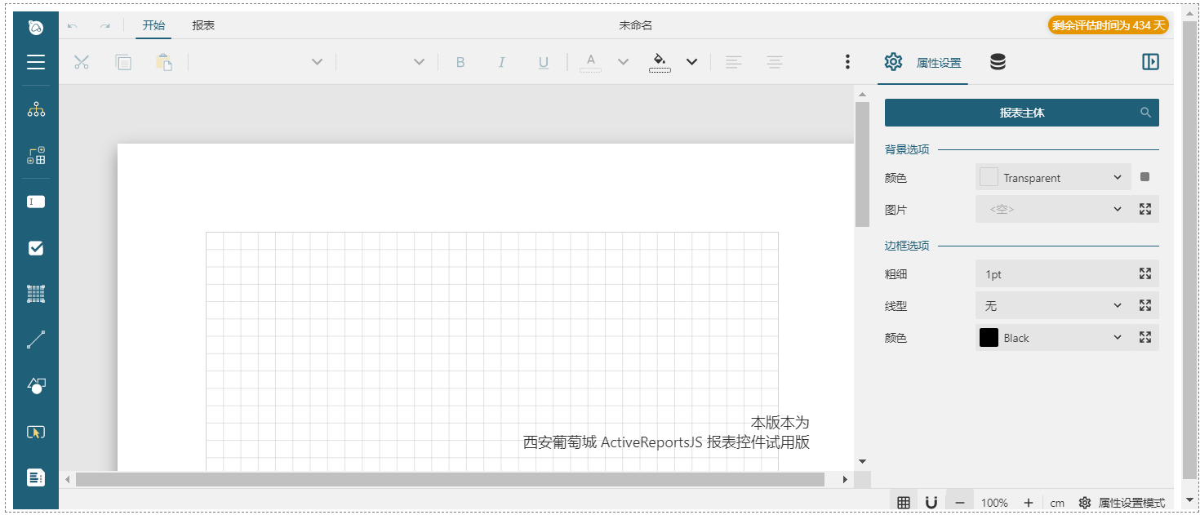Switch the 属性设置模式 properties mode
Screen dimensions: 1200x515
pos(1122,503)
